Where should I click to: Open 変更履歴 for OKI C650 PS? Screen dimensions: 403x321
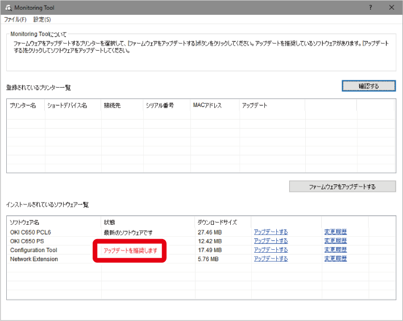click(335, 241)
